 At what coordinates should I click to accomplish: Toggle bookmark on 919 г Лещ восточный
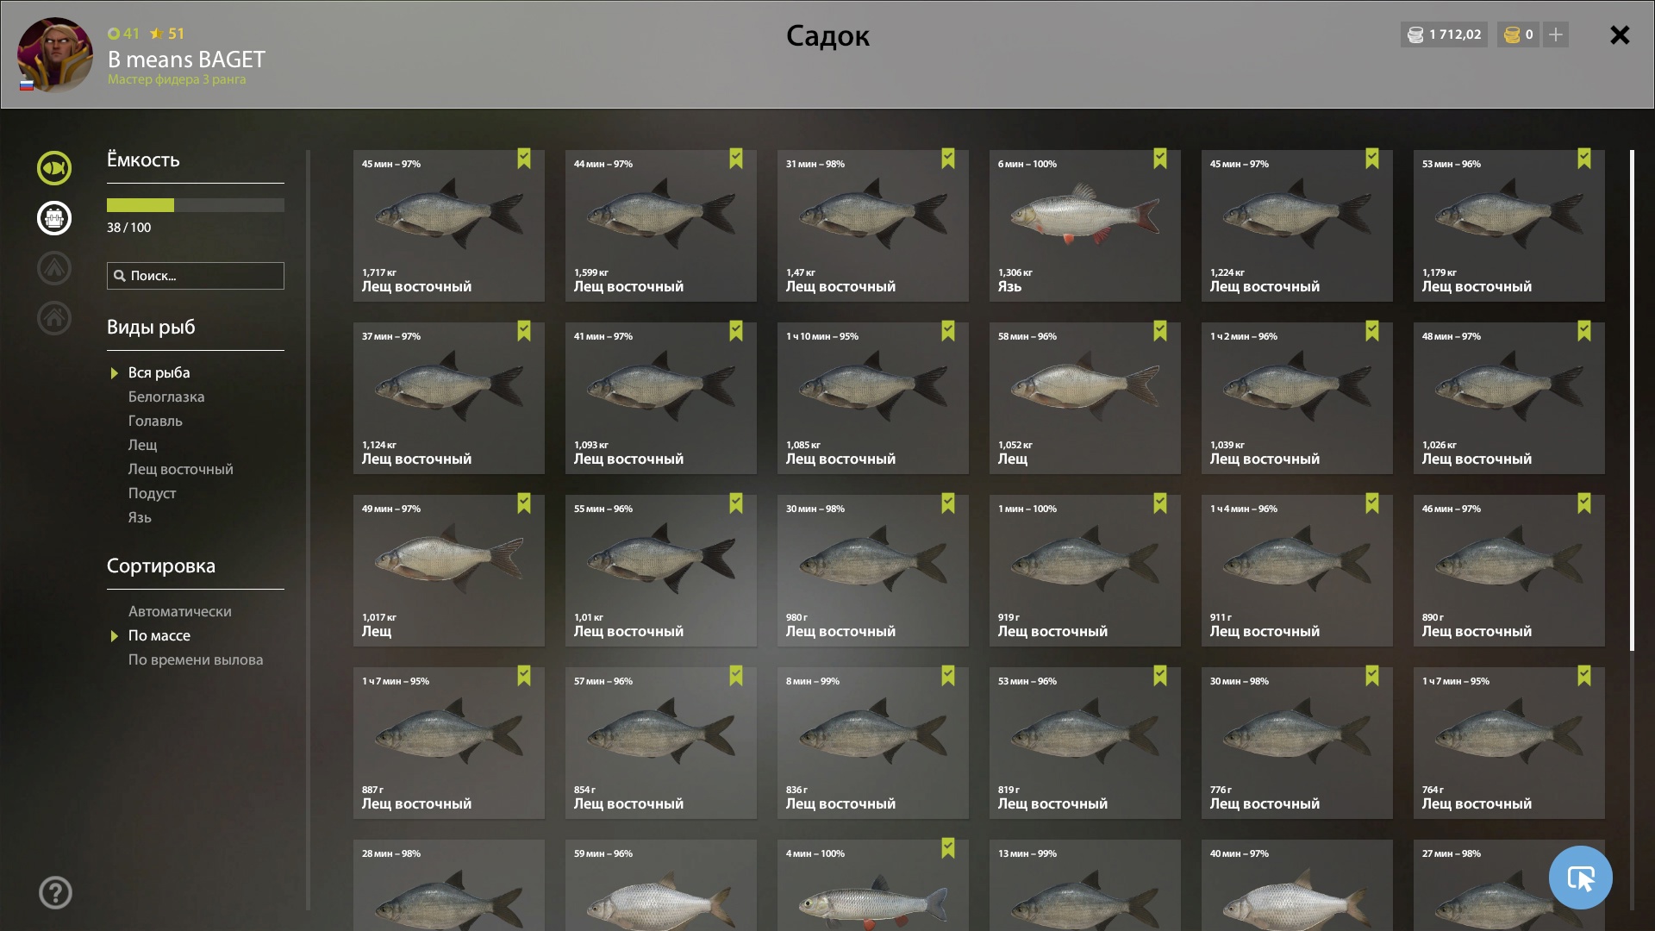[x=1160, y=503]
